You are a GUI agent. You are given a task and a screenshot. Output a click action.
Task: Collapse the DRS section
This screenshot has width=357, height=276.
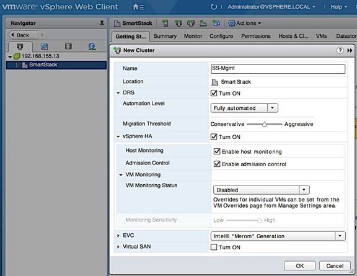click(118, 93)
